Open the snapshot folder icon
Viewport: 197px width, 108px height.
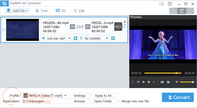(168, 82)
